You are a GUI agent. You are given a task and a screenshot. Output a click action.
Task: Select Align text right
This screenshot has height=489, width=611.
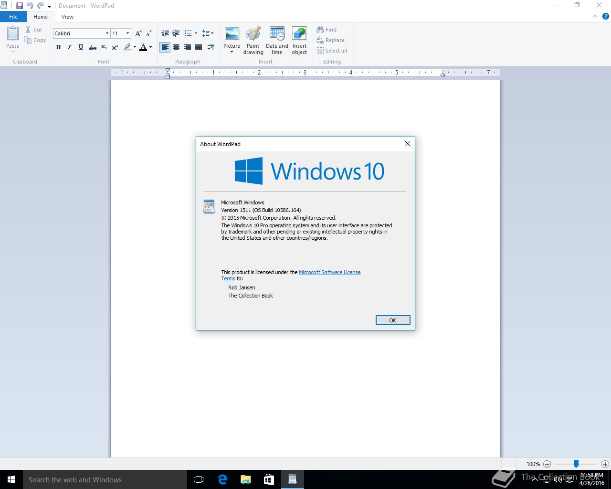pos(188,47)
